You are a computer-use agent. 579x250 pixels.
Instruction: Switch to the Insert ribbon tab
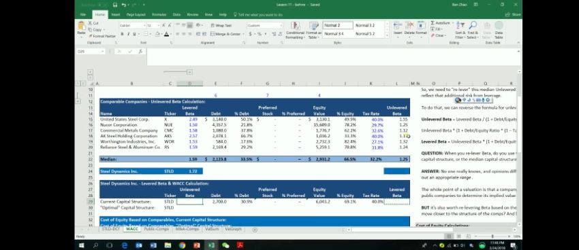coord(116,15)
